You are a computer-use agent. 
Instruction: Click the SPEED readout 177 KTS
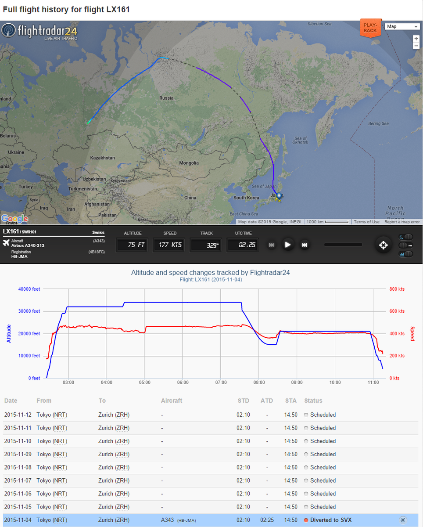168,245
